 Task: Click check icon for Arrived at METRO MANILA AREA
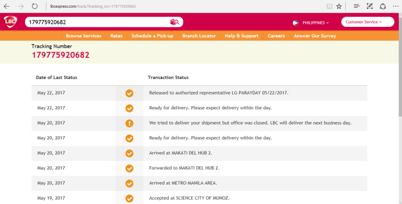coord(129,183)
